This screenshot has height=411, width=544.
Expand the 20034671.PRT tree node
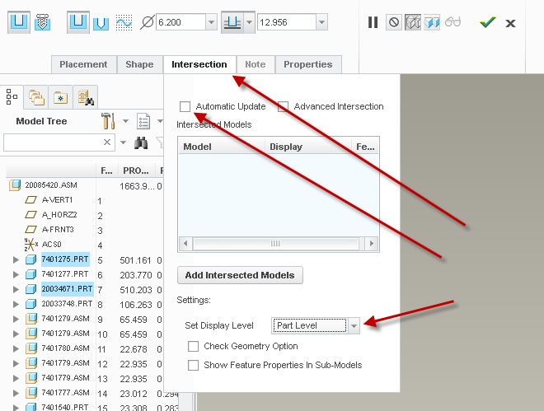16,289
